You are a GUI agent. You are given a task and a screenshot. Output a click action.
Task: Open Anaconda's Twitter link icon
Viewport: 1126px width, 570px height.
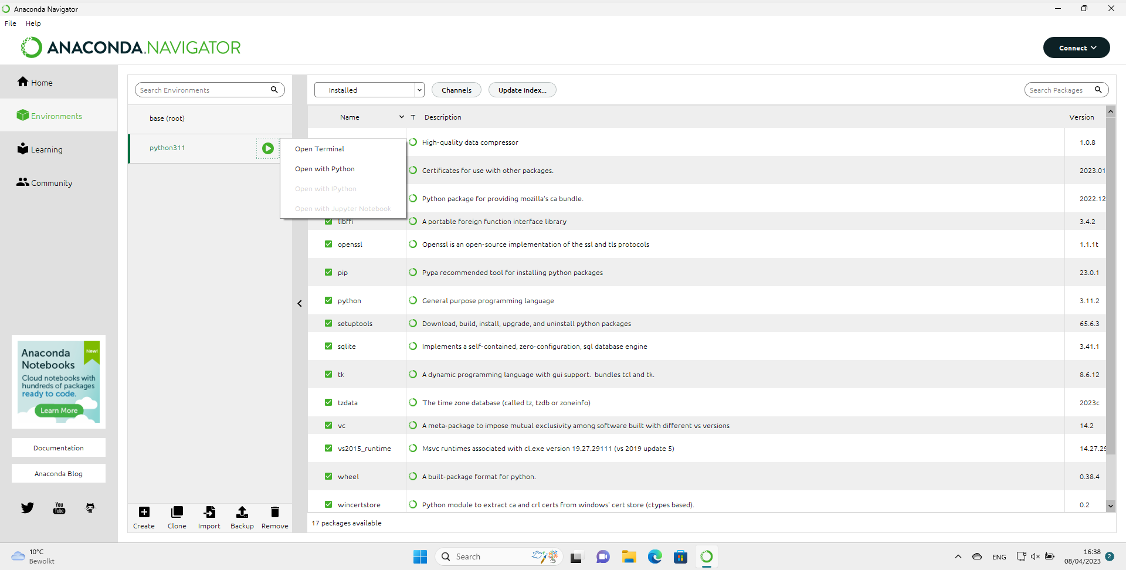tap(28, 508)
